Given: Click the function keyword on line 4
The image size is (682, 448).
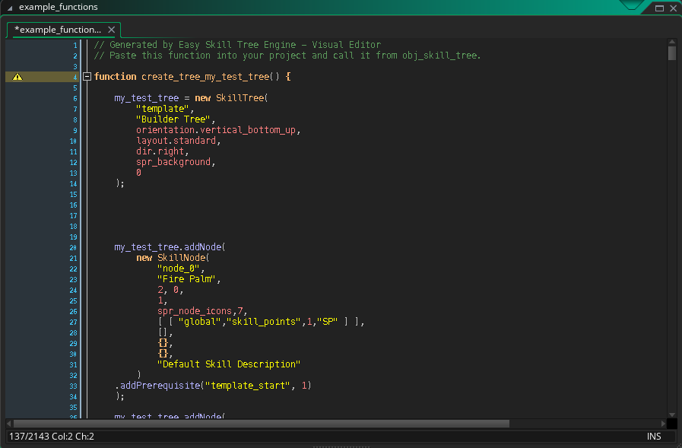Looking at the screenshot, I should (116, 77).
